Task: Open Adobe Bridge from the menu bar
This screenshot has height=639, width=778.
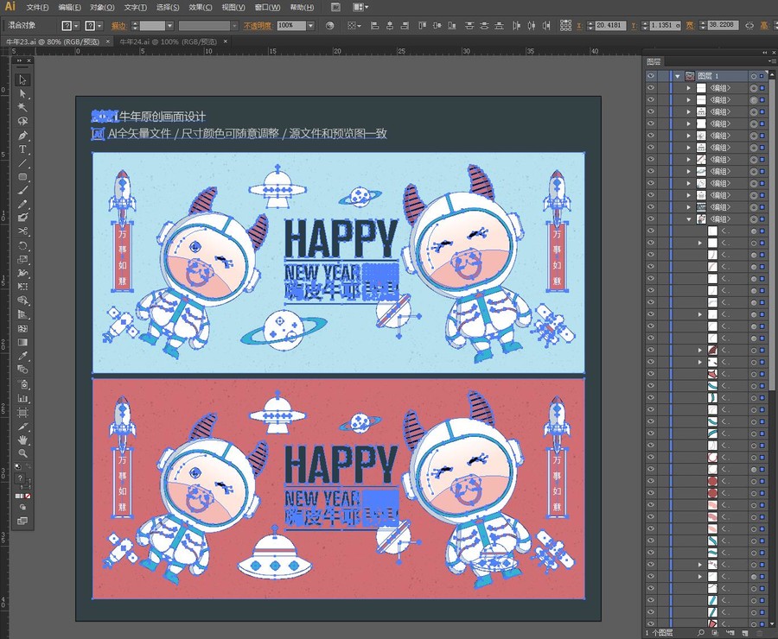Action: pyautogui.click(x=335, y=7)
